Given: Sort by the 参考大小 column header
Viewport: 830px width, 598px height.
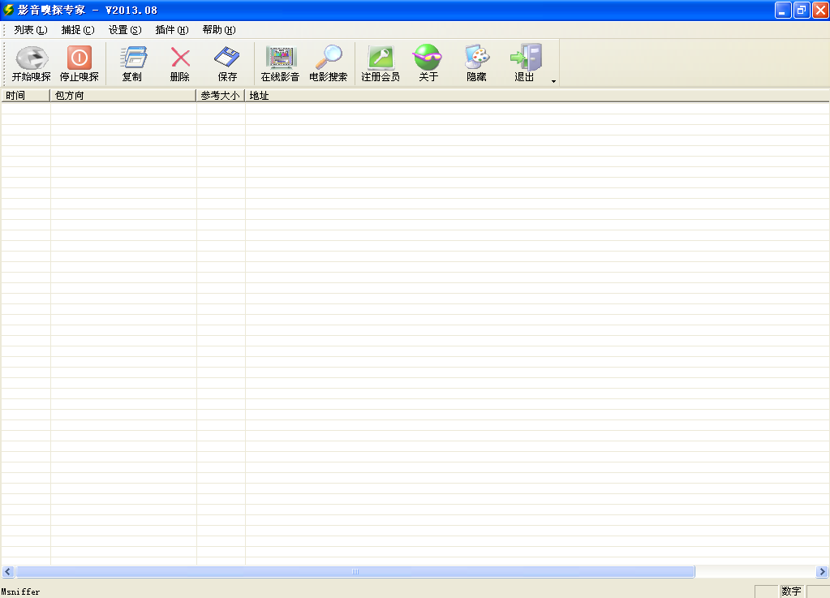Looking at the screenshot, I should point(220,95).
